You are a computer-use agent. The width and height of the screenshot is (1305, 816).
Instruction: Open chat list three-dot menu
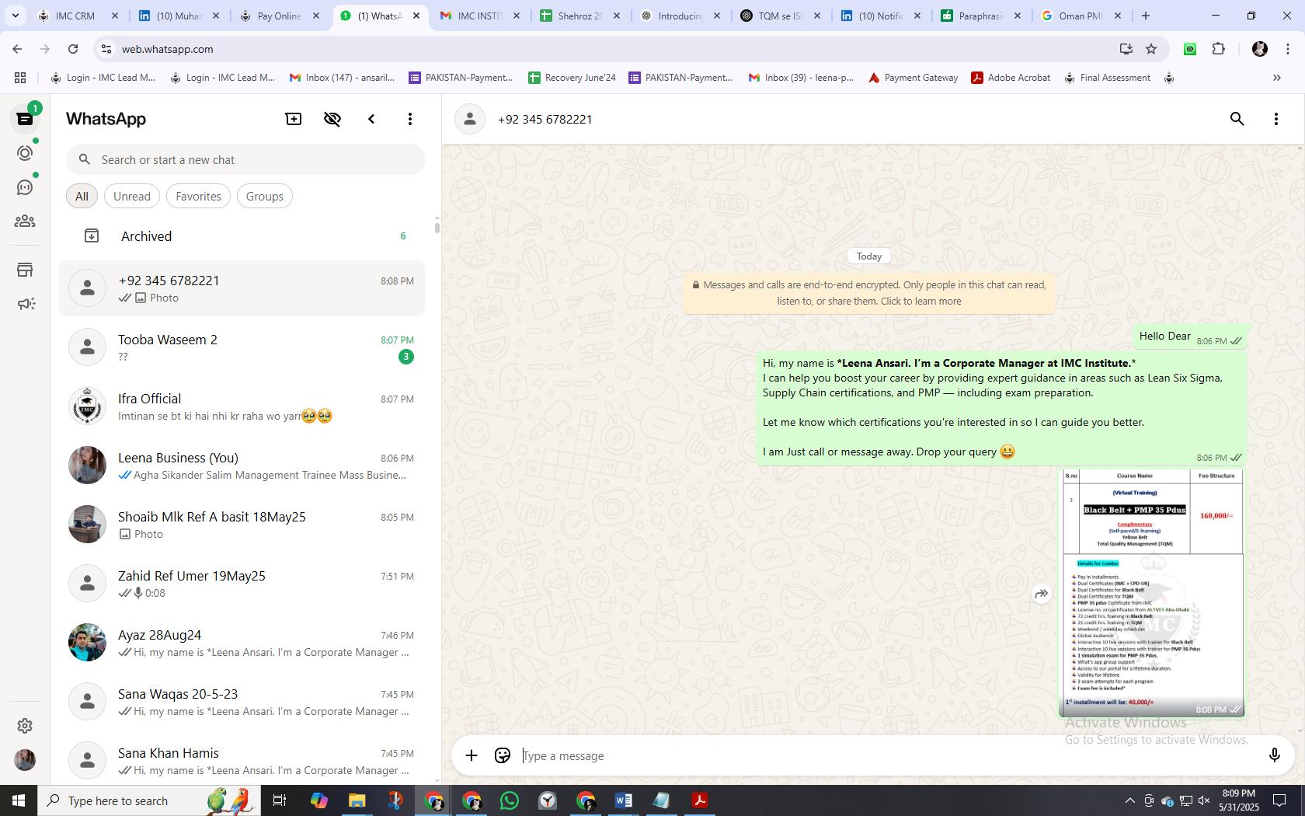point(410,119)
